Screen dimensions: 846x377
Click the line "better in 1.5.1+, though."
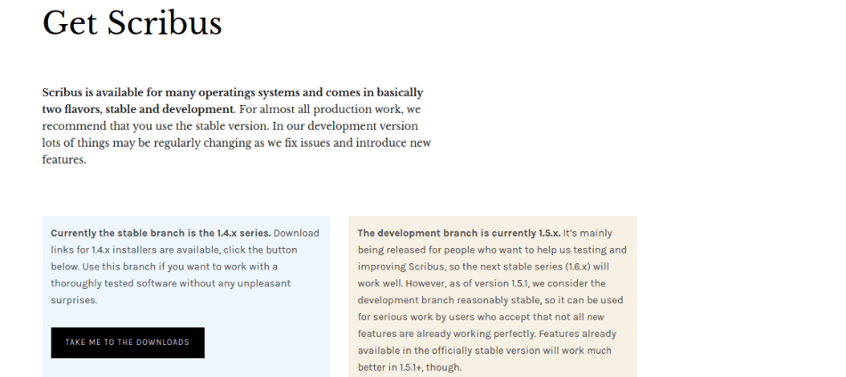tap(410, 367)
